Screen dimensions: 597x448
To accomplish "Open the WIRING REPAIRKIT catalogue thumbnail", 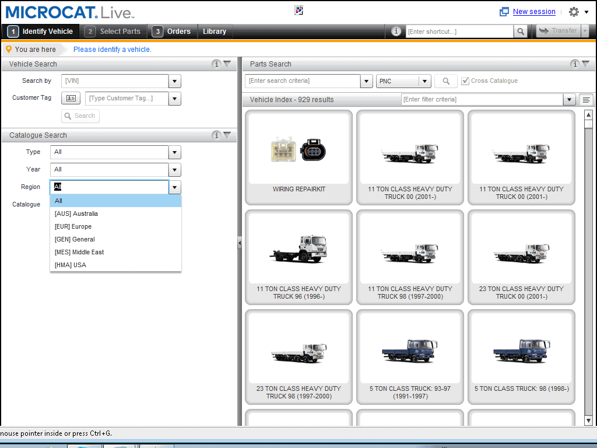I will (x=299, y=157).
